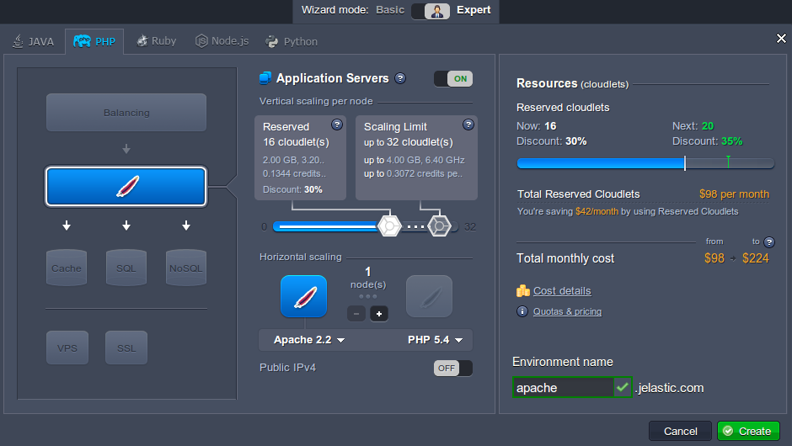
Task: Click the 'Discount: 35%' text
Action: pos(707,141)
